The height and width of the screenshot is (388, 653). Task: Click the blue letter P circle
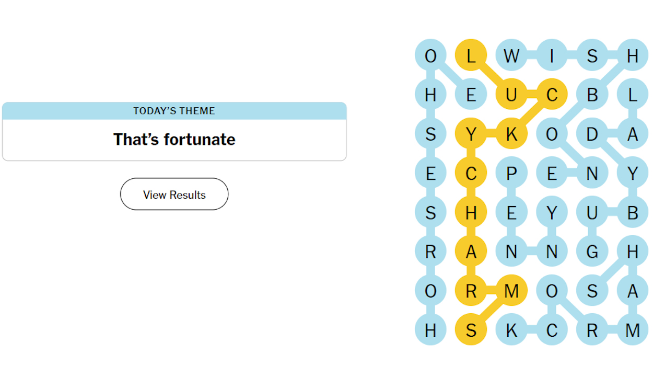click(x=511, y=173)
